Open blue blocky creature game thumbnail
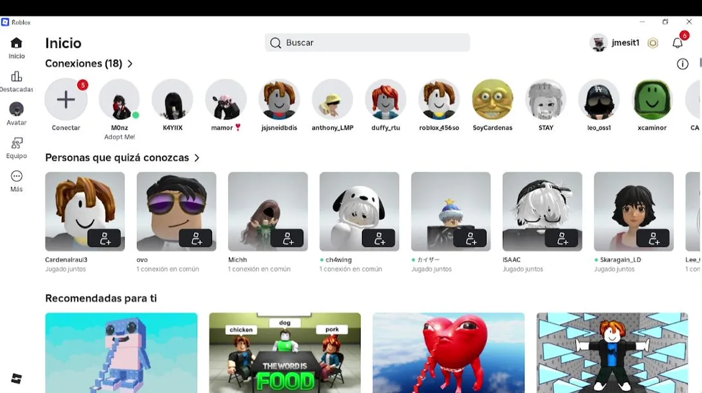 [121, 353]
